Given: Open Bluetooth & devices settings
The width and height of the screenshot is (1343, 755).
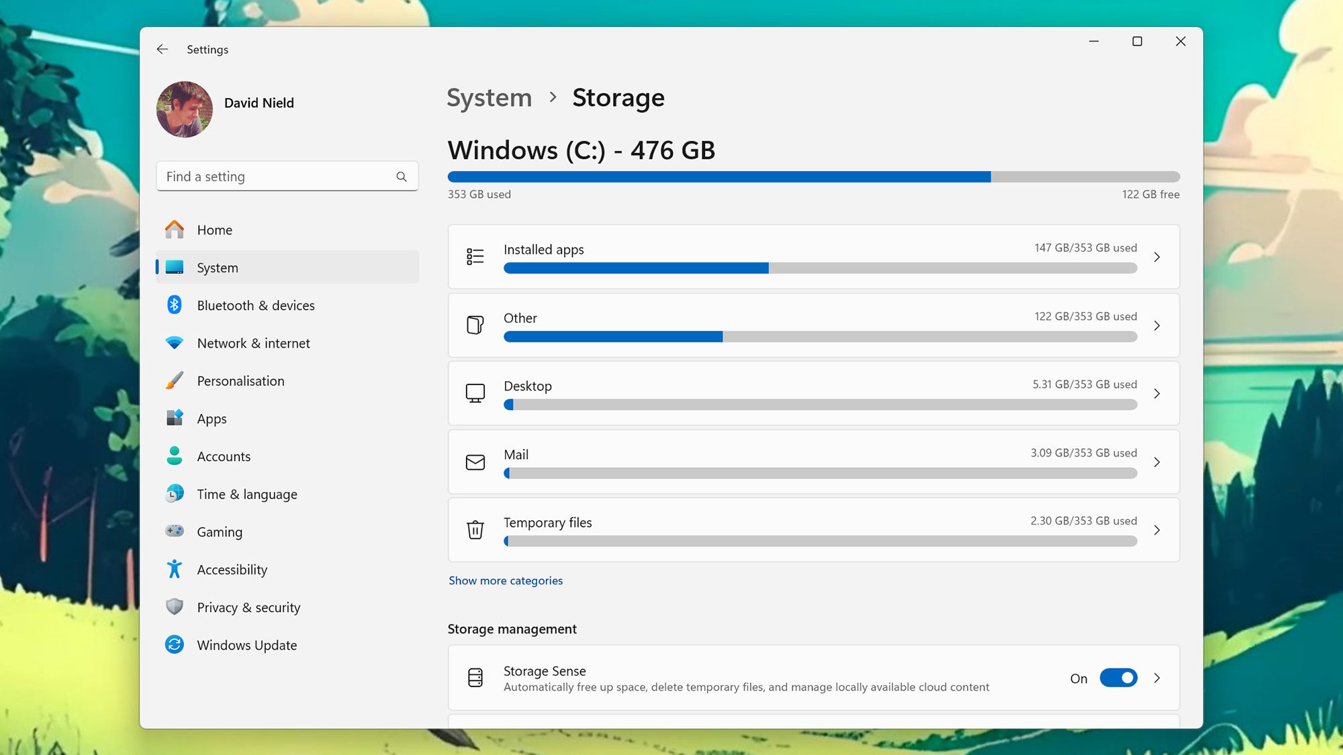Looking at the screenshot, I should [255, 304].
